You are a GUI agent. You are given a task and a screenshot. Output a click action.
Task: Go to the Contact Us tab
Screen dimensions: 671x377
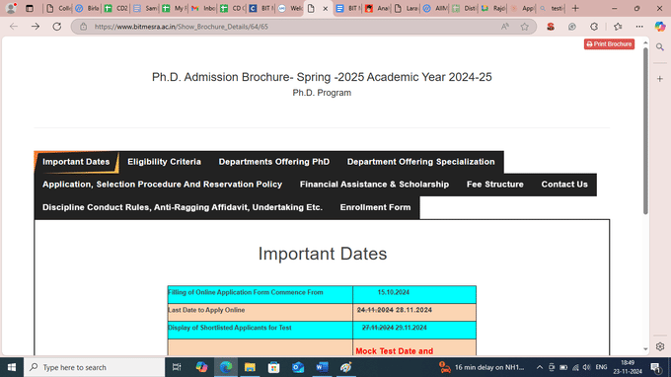pos(564,185)
